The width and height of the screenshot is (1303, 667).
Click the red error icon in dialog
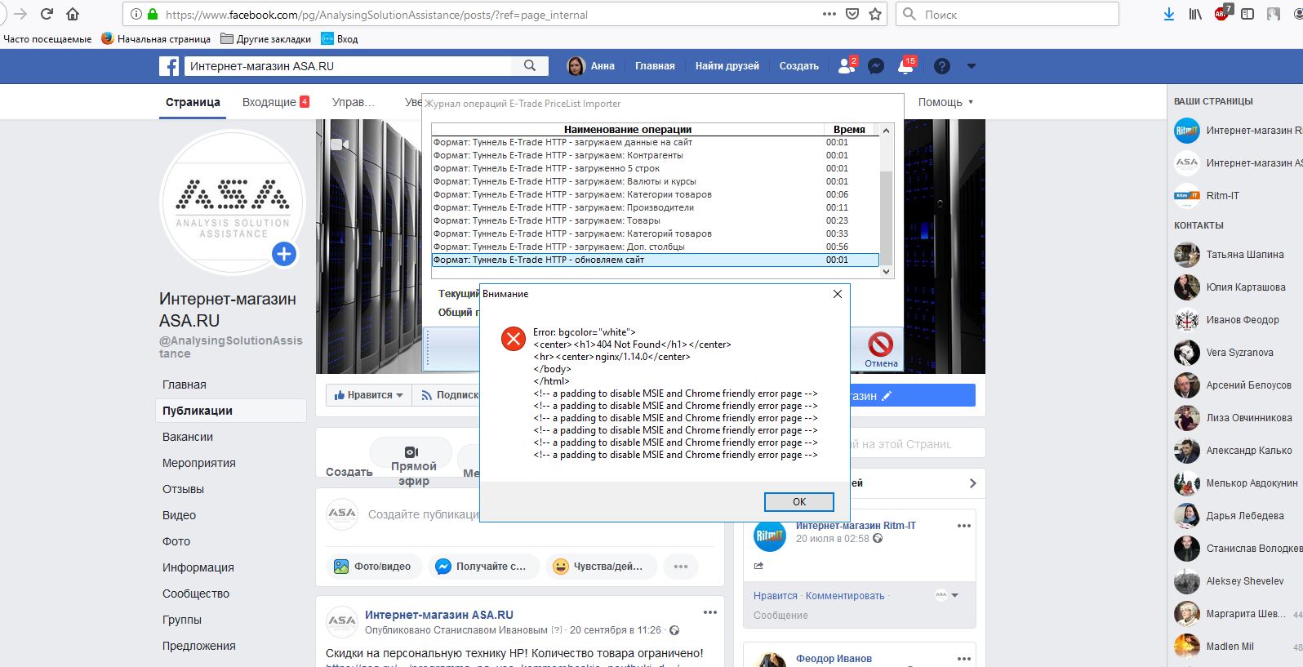pos(514,339)
